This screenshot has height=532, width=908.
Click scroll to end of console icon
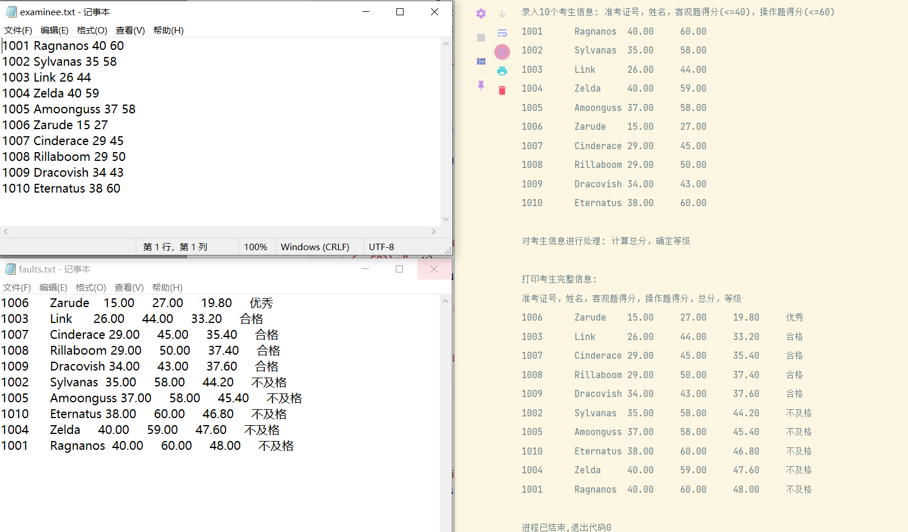[502, 52]
